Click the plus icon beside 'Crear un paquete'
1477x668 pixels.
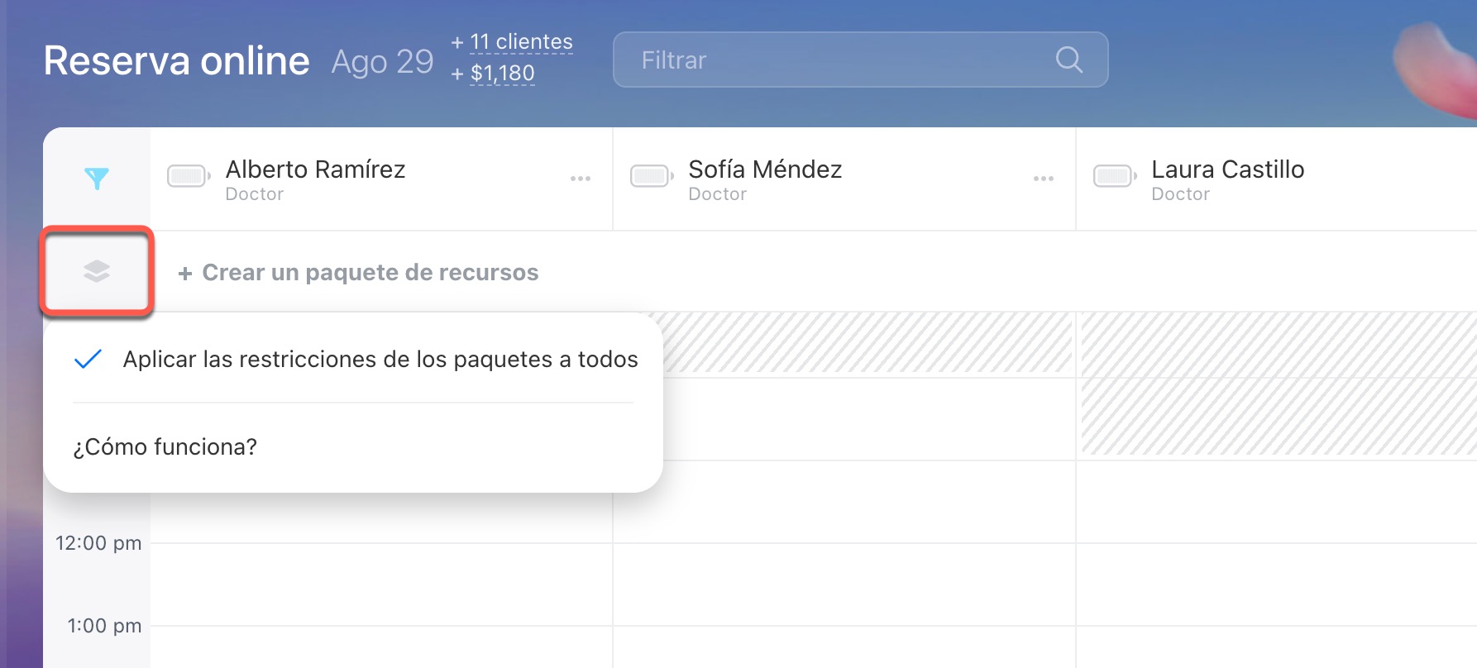[x=185, y=274]
